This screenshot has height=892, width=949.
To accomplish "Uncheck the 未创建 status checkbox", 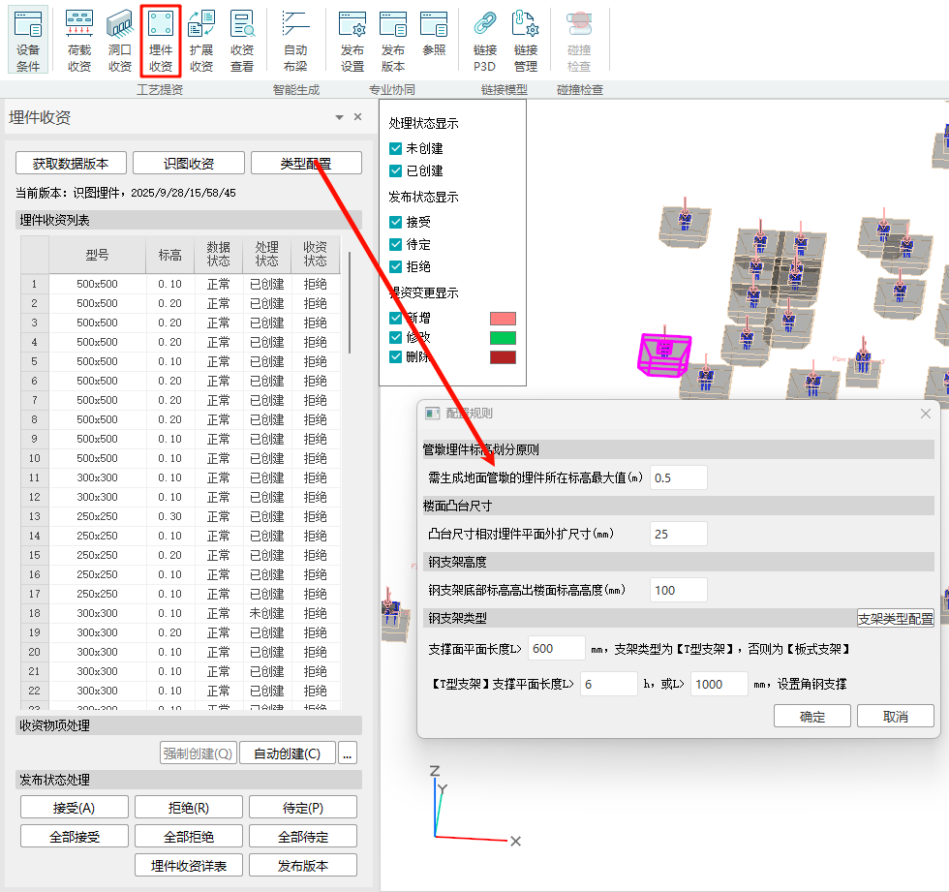I will [x=395, y=148].
